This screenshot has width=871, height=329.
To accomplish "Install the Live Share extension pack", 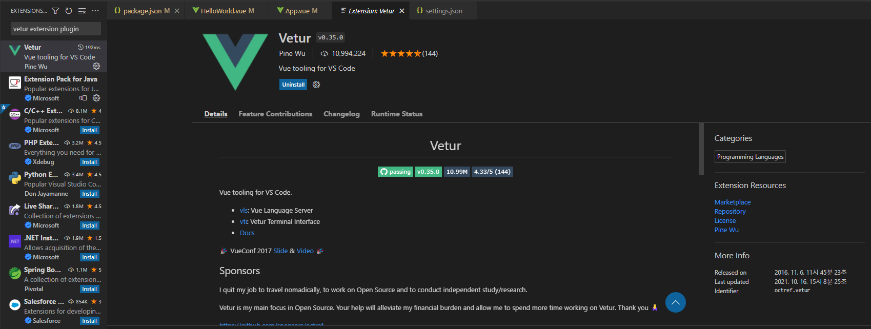I will coord(90,225).
